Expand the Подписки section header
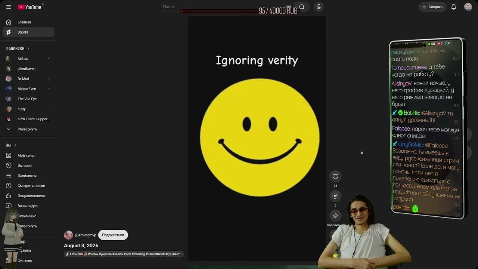478x269 pixels. [x=17, y=48]
